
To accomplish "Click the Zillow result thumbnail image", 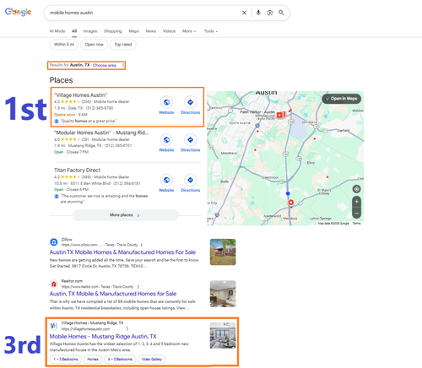I will click(223, 252).
